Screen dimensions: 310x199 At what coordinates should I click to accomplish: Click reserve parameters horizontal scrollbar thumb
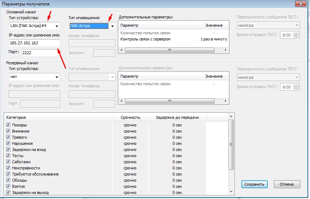tap(169, 101)
